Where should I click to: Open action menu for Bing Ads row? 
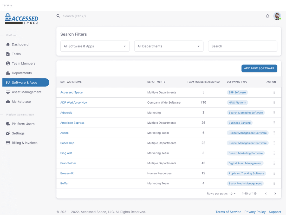(274, 153)
